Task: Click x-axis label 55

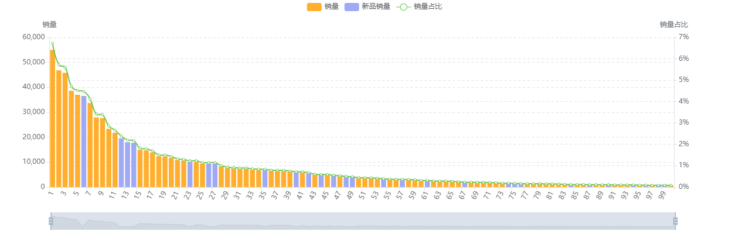Action: 387,195
